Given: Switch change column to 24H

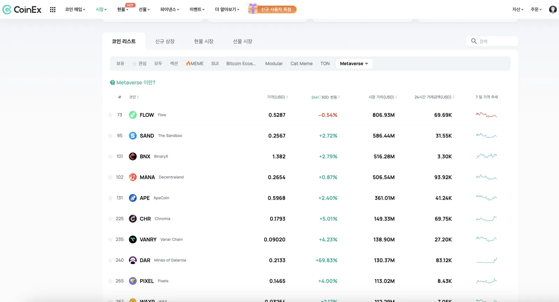Looking at the screenshot, I should (315, 97).
